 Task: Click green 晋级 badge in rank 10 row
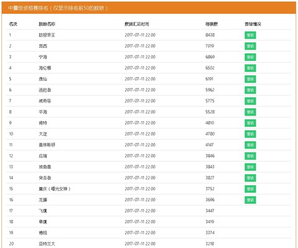coord(250,134)
